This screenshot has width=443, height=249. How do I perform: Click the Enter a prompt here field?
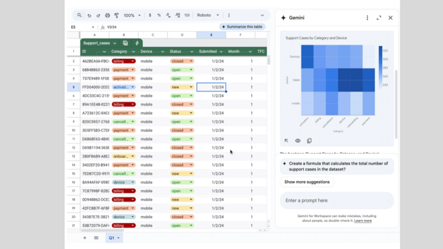[x=336, y=200]
